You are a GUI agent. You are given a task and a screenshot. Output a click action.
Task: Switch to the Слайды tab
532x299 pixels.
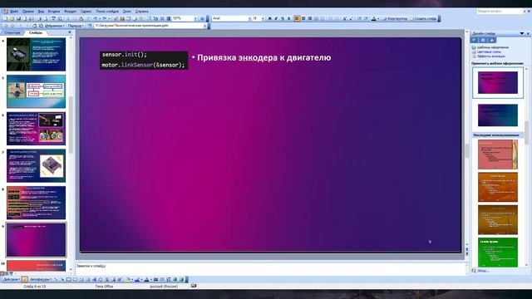(x=36, y=33)
